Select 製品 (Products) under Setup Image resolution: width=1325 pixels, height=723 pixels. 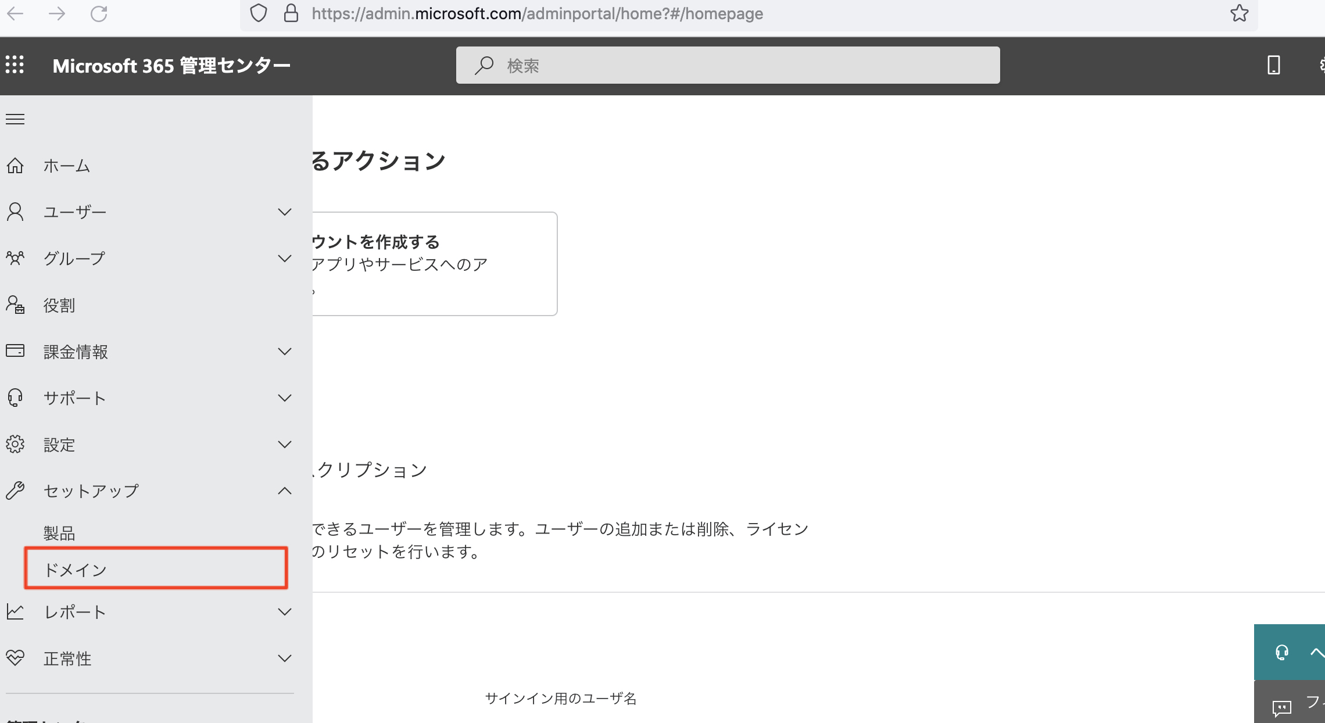59,533
